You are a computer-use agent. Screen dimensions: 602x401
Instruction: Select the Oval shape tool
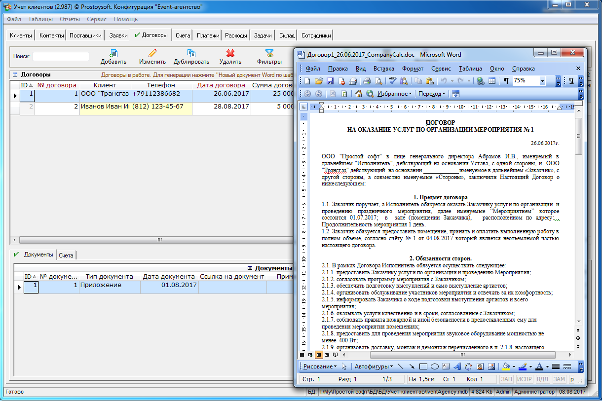pos(435,366)
